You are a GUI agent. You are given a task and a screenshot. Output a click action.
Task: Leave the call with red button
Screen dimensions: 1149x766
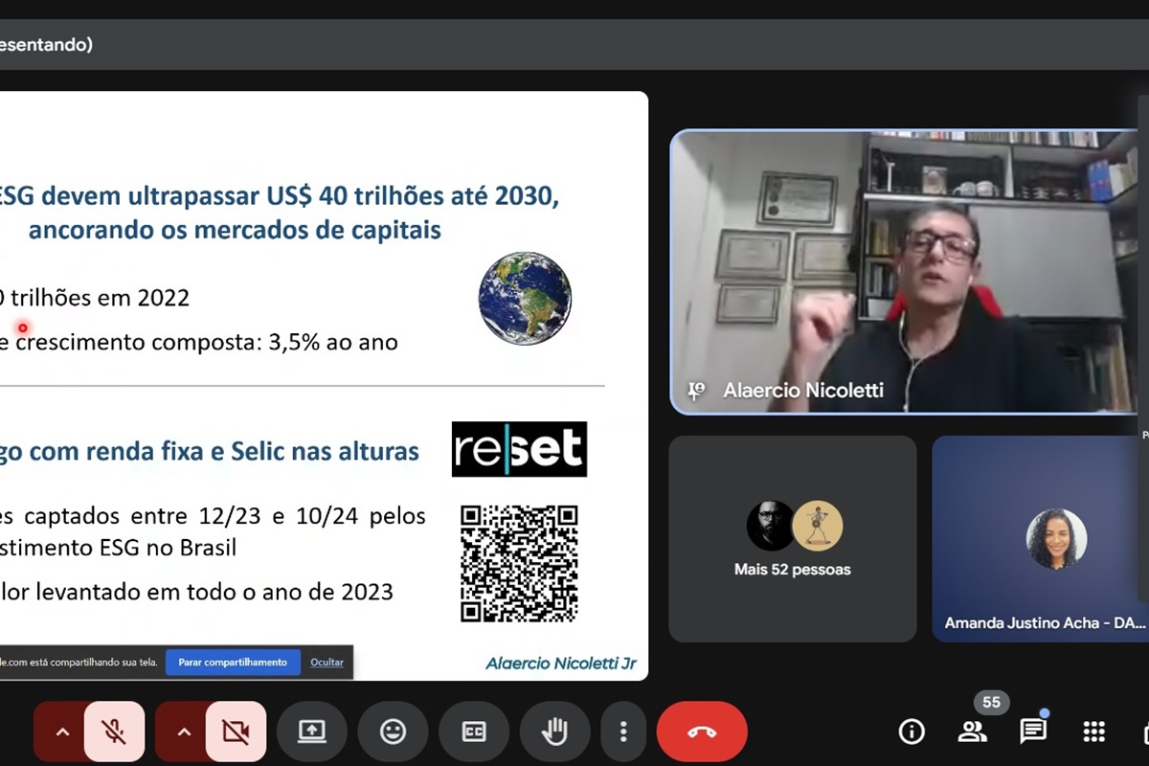(701, 732)
